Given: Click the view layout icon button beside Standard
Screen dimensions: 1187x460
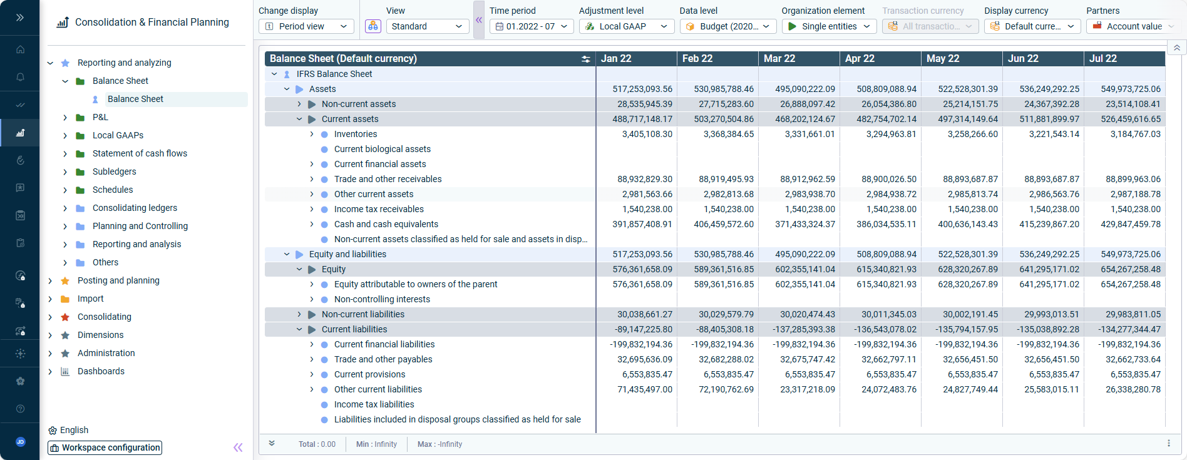Looking at the screenshot, I should point(373,26).
